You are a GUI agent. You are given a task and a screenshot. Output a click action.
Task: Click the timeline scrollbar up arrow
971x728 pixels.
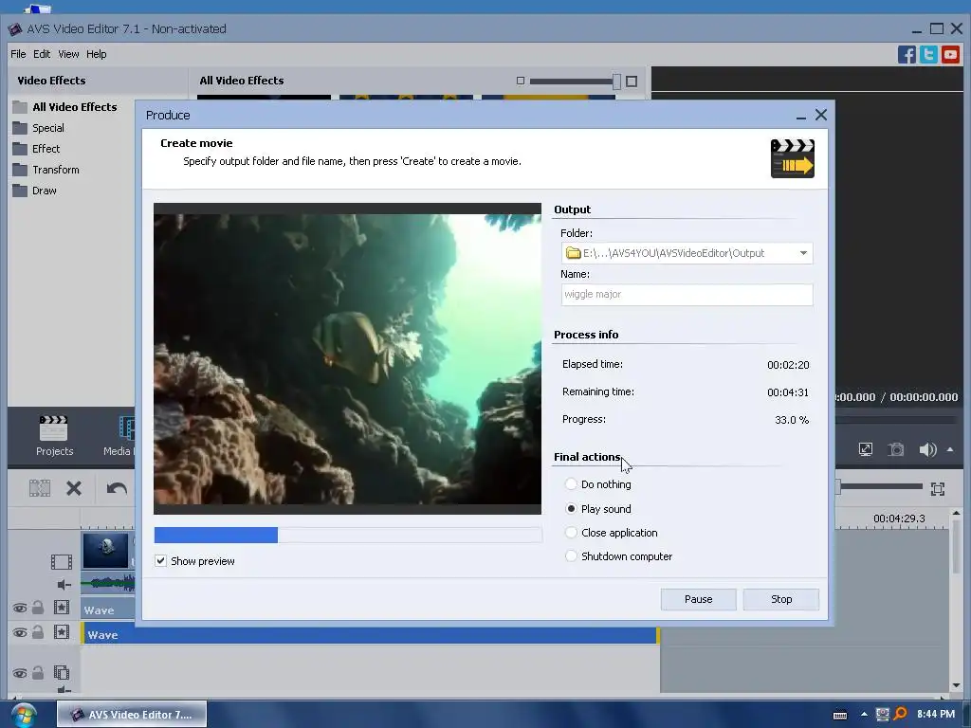[956, 513]
